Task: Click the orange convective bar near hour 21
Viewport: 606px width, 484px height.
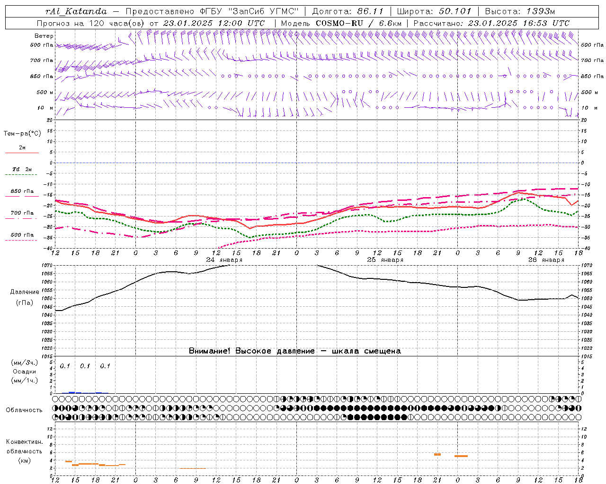Action: (x=437, y=454)
